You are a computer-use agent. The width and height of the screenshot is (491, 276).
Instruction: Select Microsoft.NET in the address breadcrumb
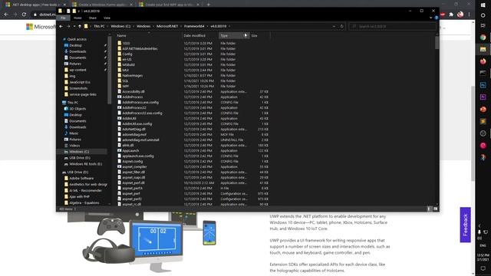tap(167, 26)
